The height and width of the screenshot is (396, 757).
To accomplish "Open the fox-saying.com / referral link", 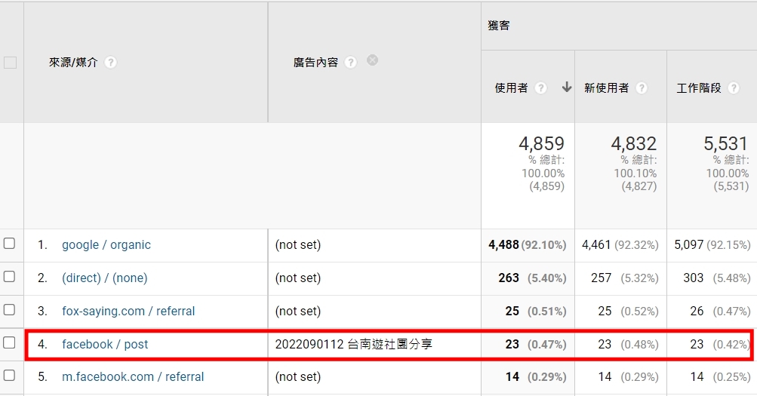I will pos(128,312).
